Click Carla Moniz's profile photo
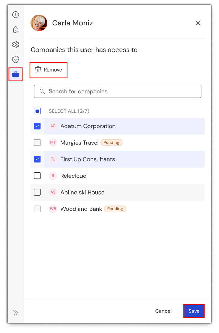The height and width of the screenshot is (333, 219). pos(39,23)
